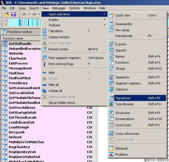Click the Functions window tab
The width and height of the screenshot is (169, 162).
[x=21, y=32]
